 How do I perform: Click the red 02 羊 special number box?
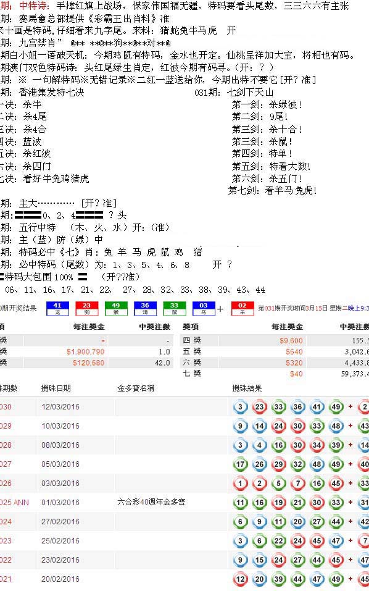[x=242, y=308]
